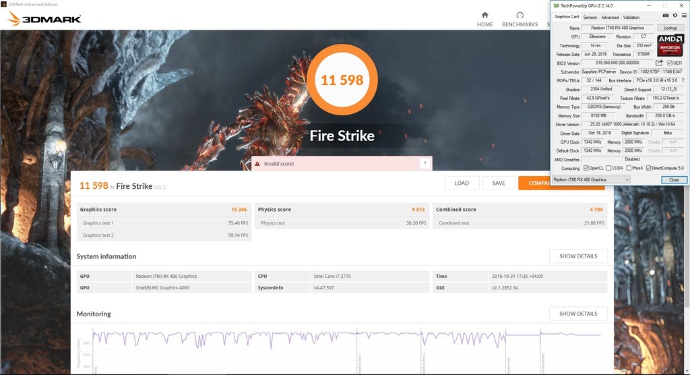Click the Ellesmere GPU field
The width and height of the screenshot is (690, 375).
597,36
